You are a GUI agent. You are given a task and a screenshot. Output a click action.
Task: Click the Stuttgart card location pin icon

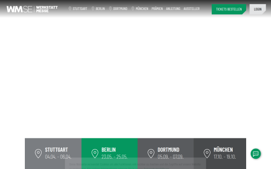pos(38,154)
